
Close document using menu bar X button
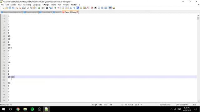click(198, 5)
